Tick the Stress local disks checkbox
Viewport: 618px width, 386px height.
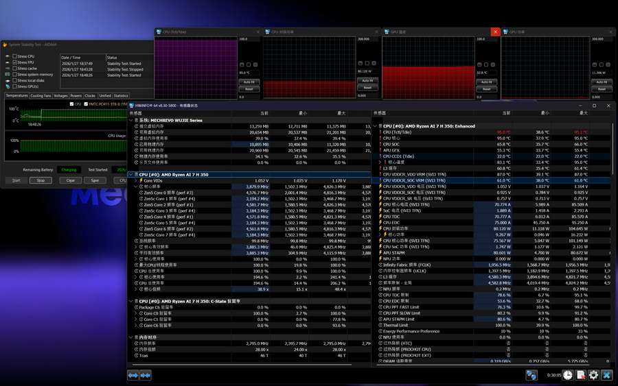click(x=14, y=80)
